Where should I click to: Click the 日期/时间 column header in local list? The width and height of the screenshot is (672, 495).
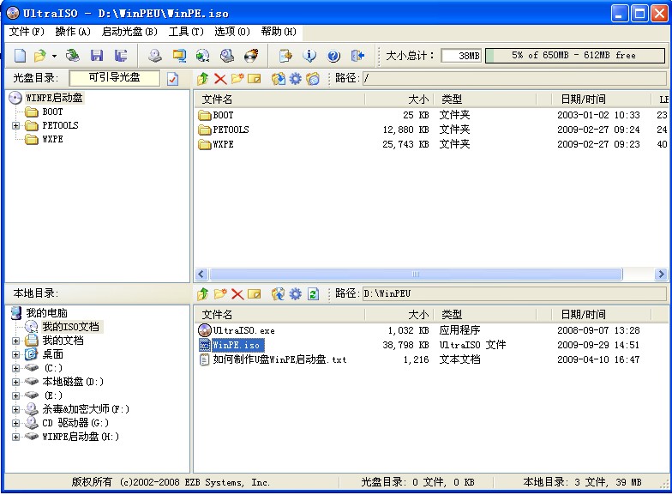tap(583, 315)
